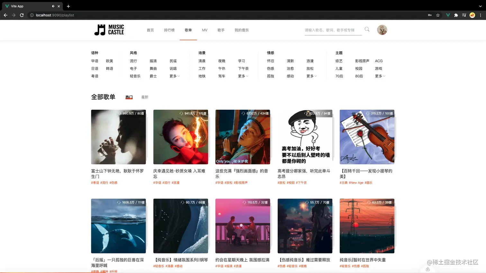Screen dimensions: 486x273
Task: Click #清晨 tag under 情绪氛围 playlist
Action: tap(169, 266)
